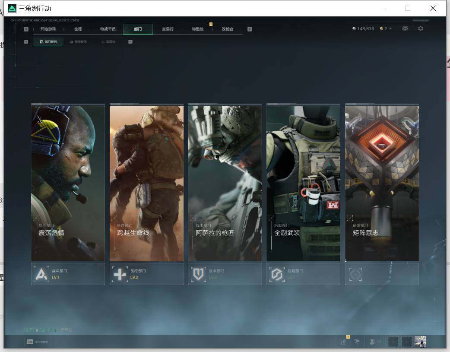Minimize the 三角洲行动 window
Viewport: 450px width, 352px height.
click(x=383, y=8)
